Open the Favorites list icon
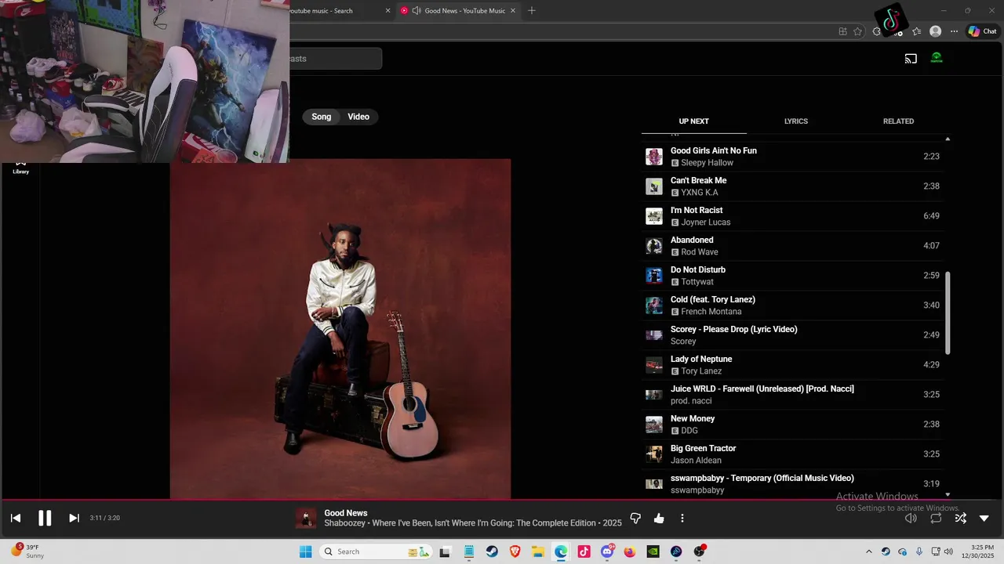Screen dimensions: 1004x564 (x=916, y=31)
